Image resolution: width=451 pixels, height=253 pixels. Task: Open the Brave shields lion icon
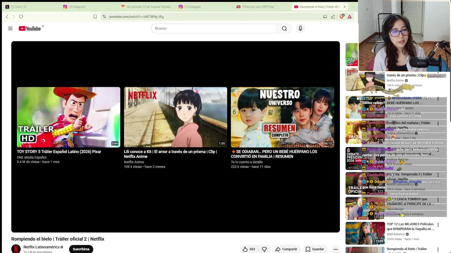pyautogui.click(x=341, y=17)
